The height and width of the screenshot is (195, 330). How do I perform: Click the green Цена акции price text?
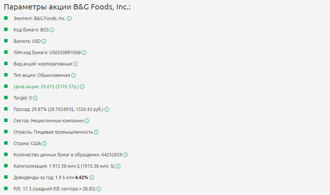(x=46, y=87)
